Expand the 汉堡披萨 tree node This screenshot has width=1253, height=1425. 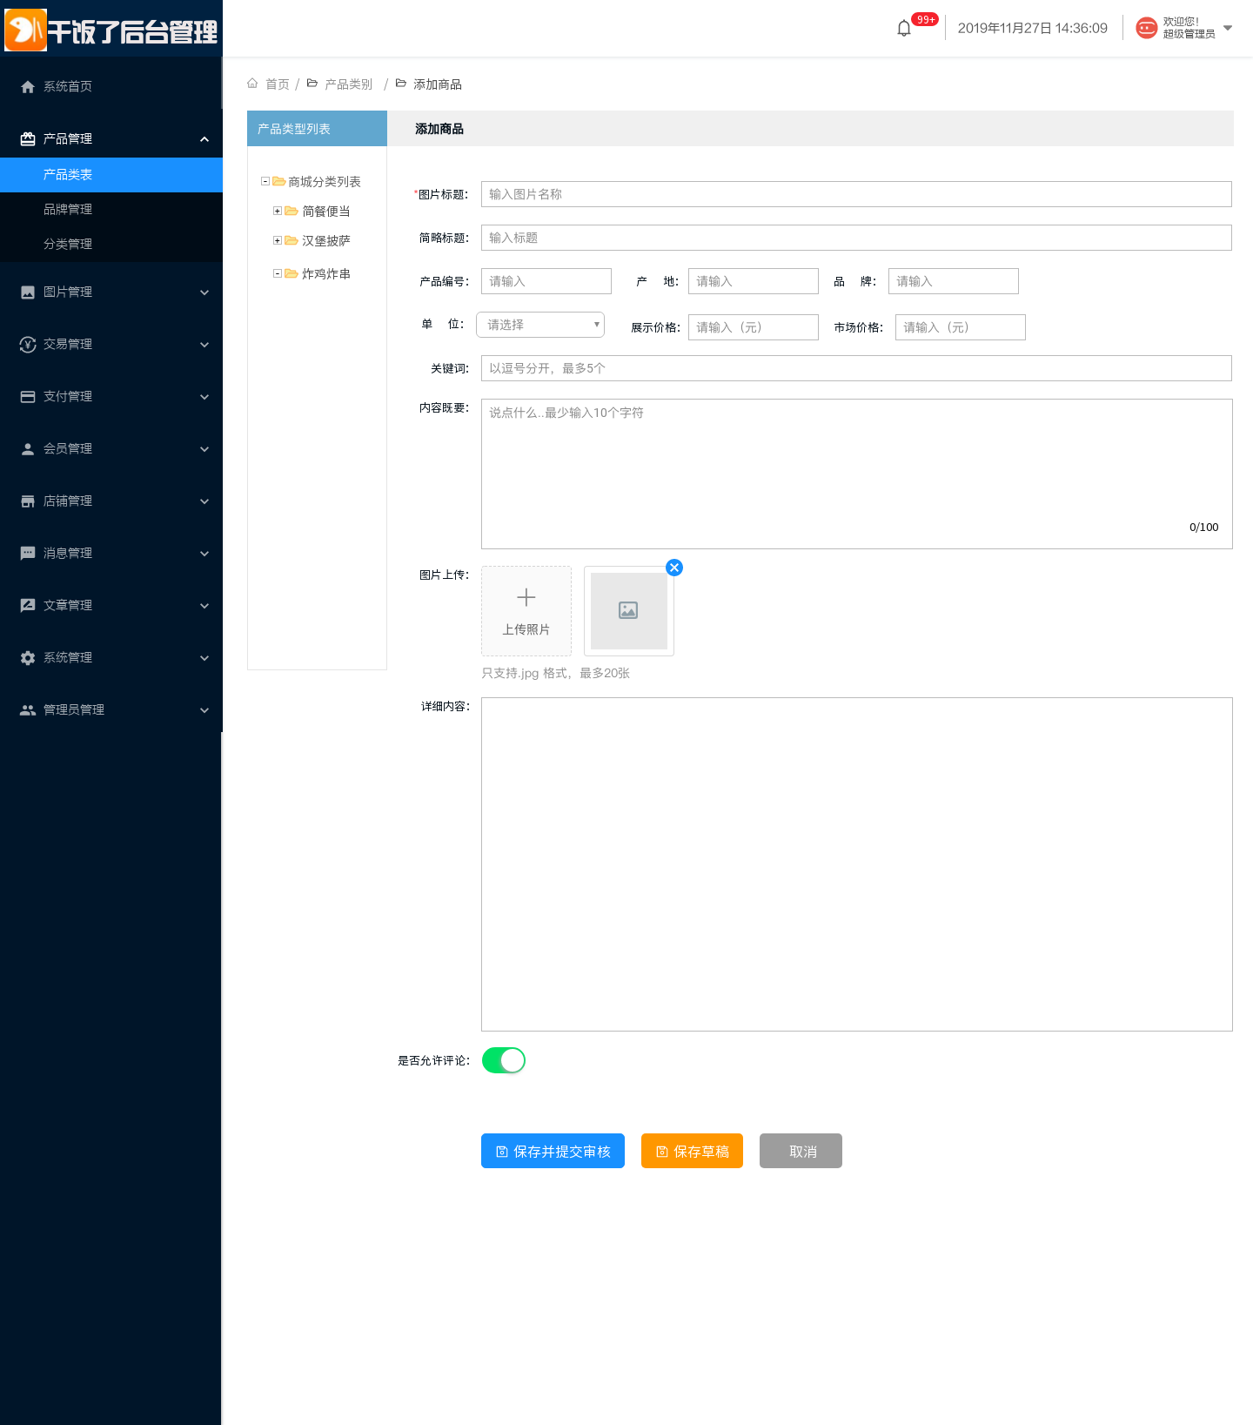point(278,240)
